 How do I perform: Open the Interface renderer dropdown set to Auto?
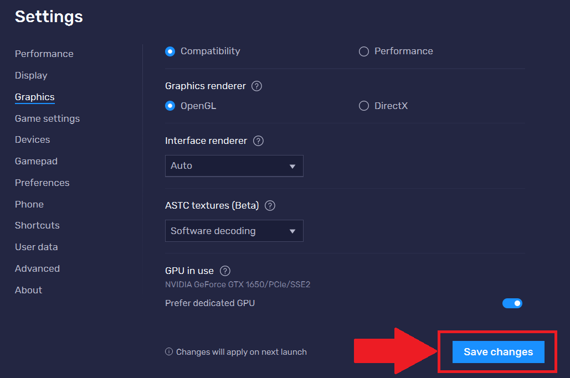(234, 165)
